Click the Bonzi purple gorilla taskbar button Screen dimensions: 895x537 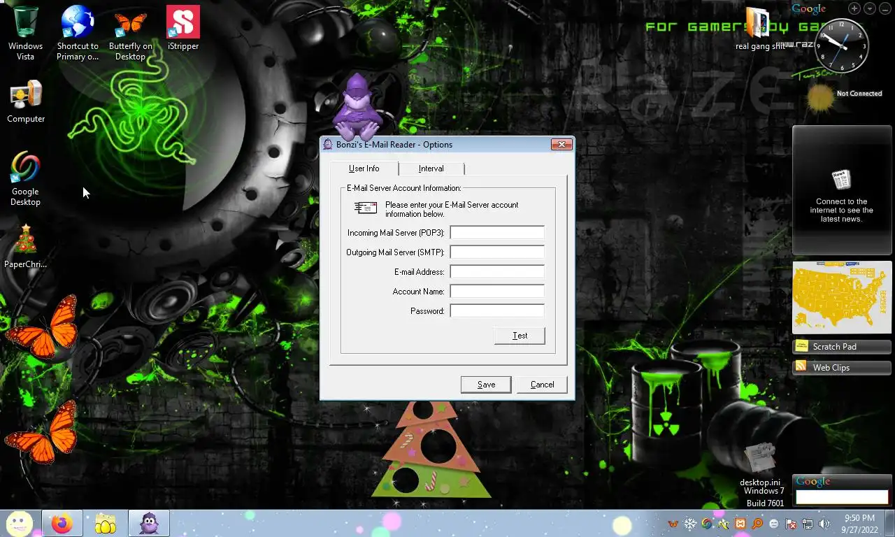coord(148,523)
